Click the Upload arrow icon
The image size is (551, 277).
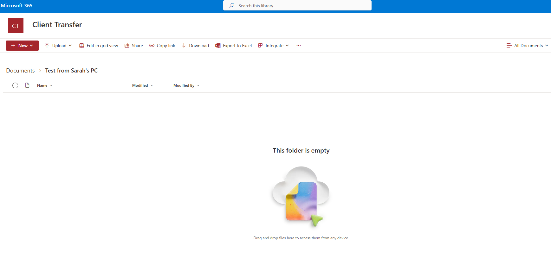click(47, 46)
